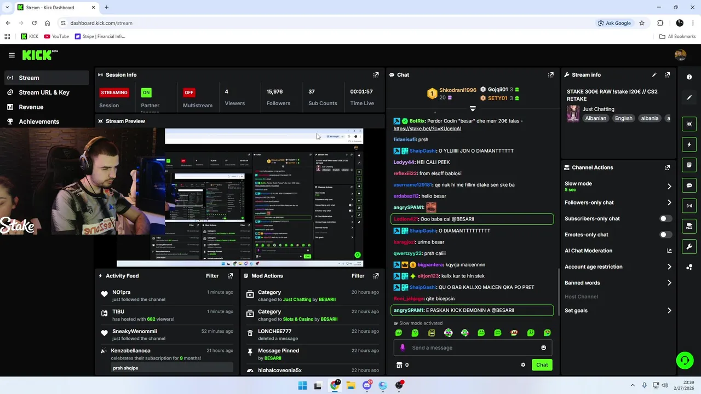Open the browser Extensions puzzle icon
The image size is (701, 394).
(x=660, y=23)
